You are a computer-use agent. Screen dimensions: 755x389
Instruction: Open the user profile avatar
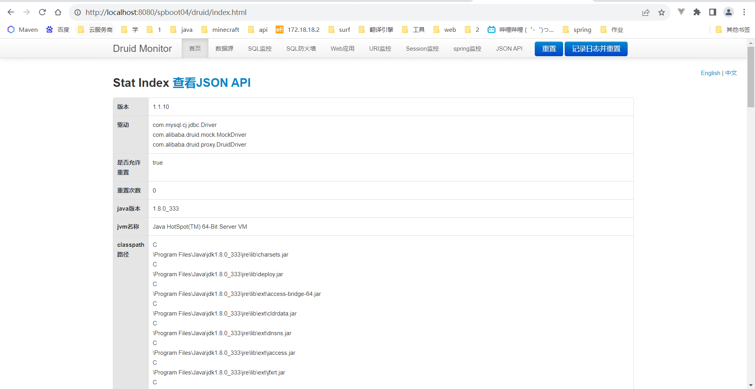coord(729,12)
